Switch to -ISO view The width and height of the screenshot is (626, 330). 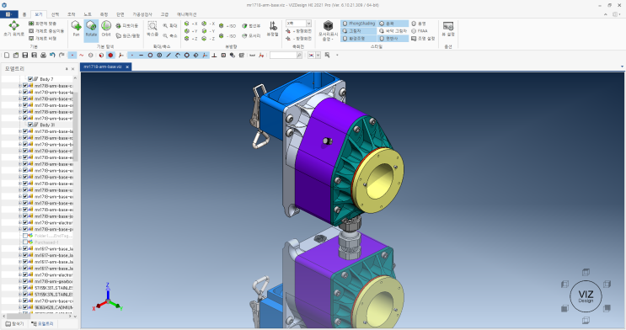click(227, 36)
